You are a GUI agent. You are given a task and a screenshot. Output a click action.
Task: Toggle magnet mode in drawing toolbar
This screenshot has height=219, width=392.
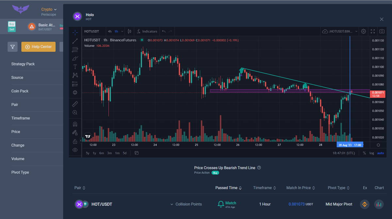[x=75, y=124]
